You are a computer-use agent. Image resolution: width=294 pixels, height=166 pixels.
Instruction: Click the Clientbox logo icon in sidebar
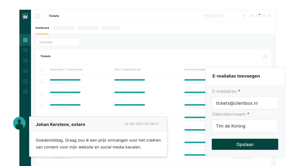[25, 16]
